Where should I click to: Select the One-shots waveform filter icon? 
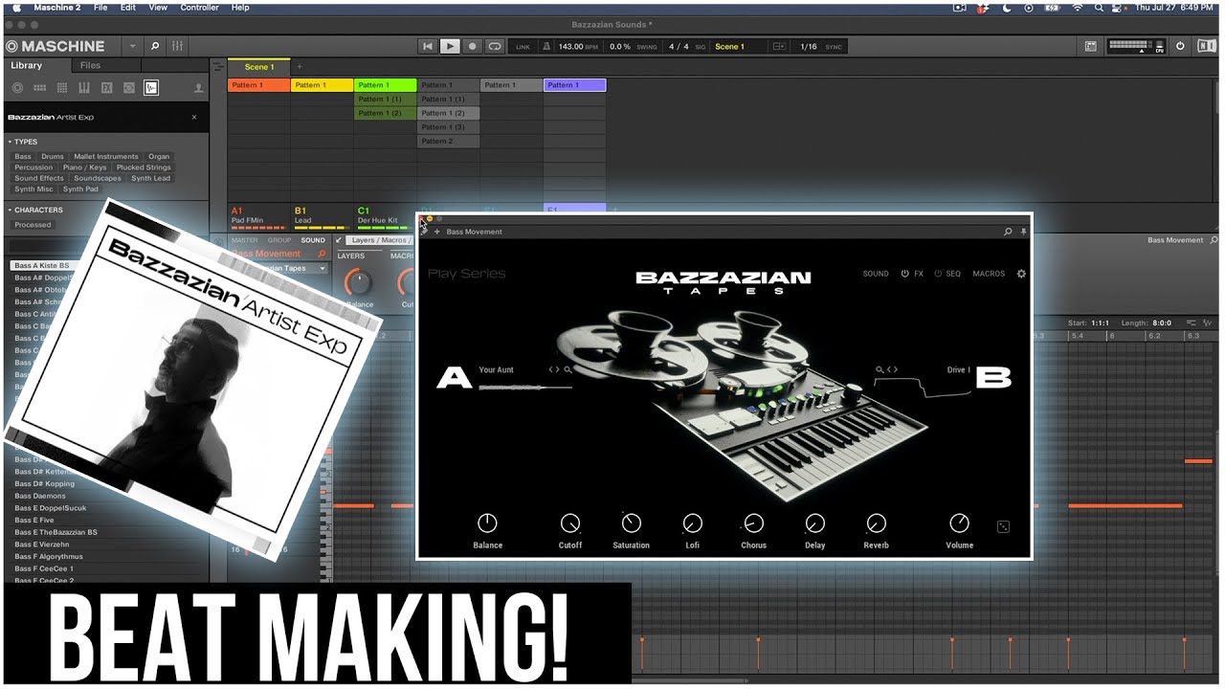(x=151, y=88)
